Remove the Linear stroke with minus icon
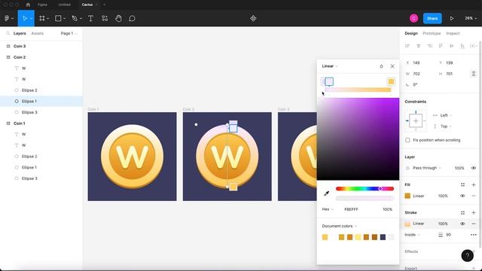Image resolution: width=482 pixels, height=271 pixels. tap(474, 224)
